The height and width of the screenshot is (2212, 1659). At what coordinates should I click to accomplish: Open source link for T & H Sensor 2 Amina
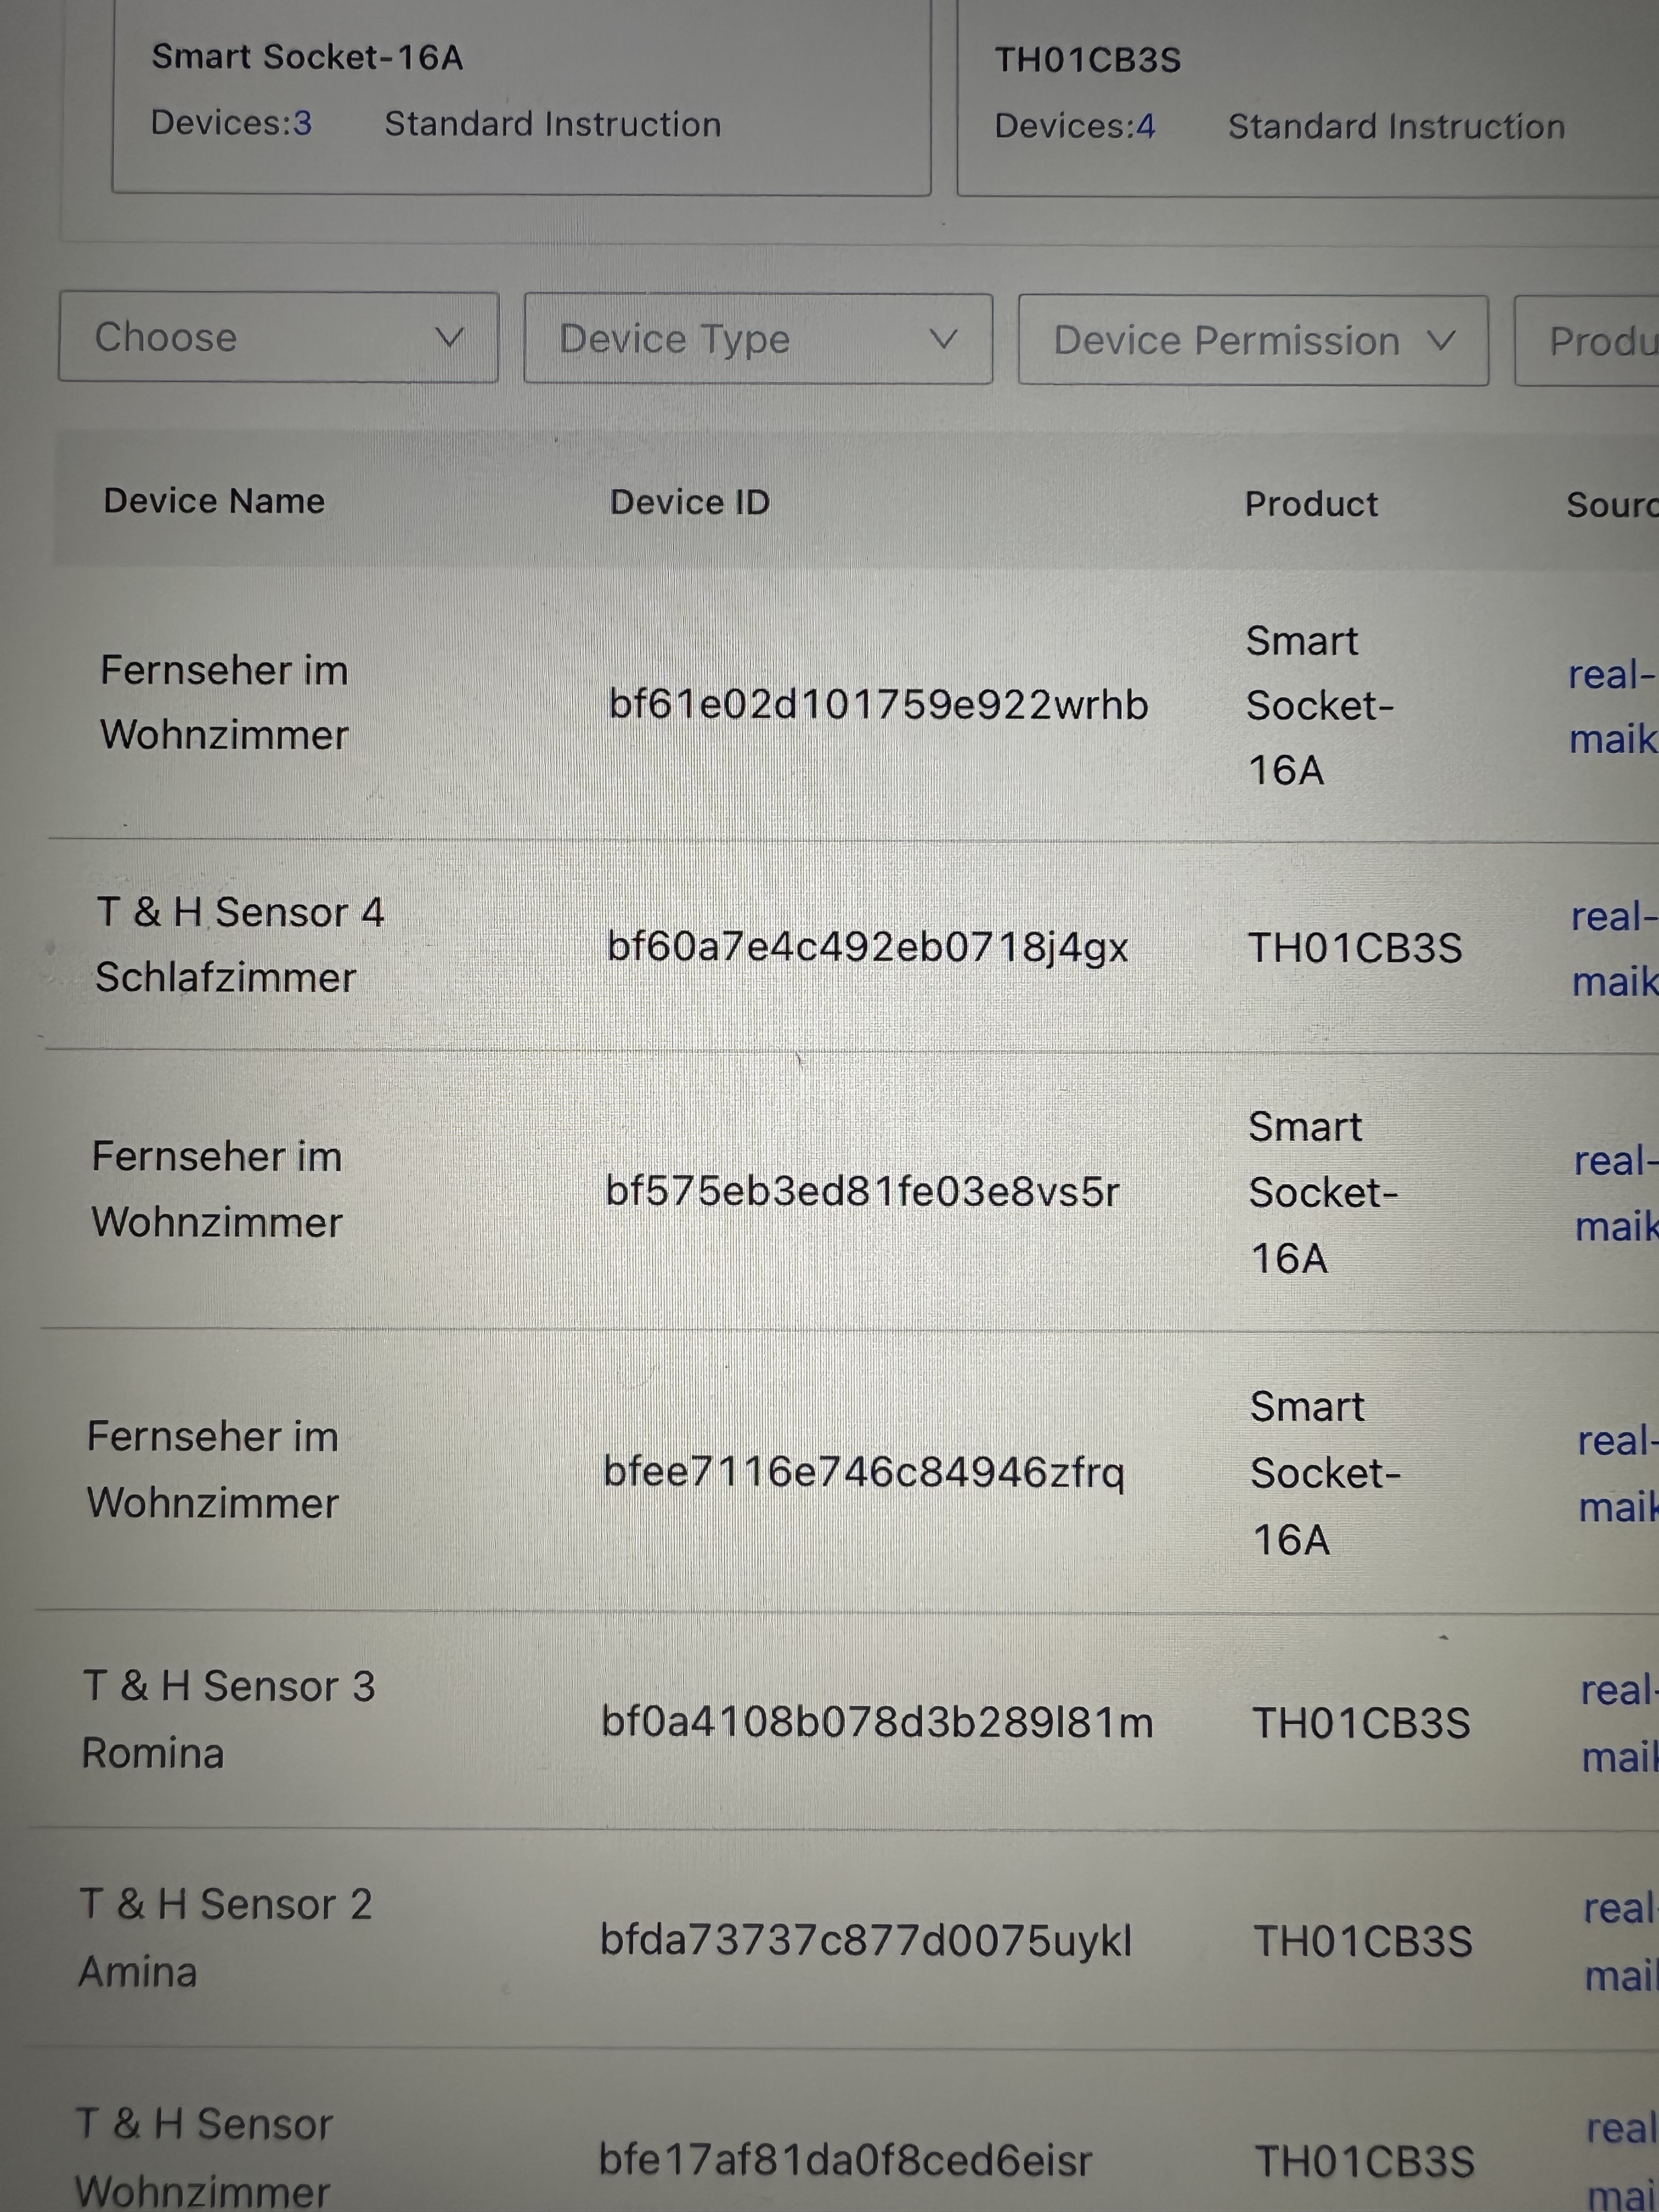click(1620, 1941)
